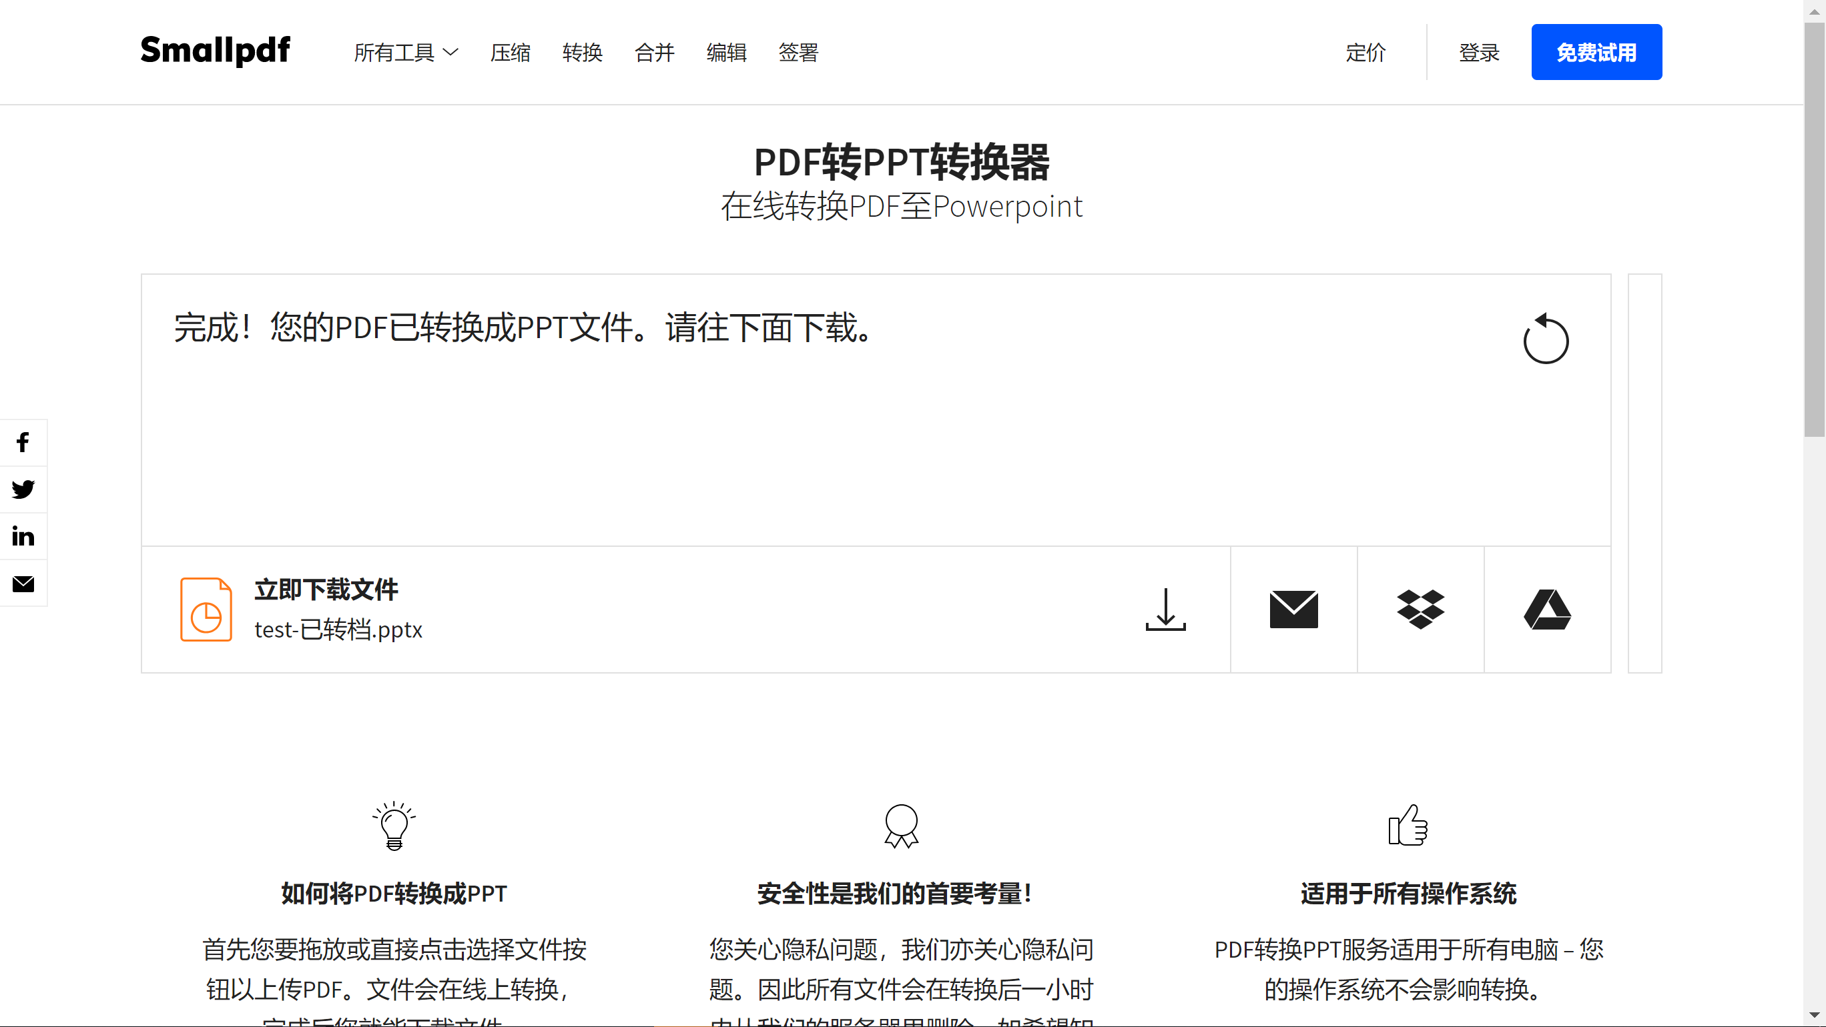
Task: Click the narrow side panel beside the result box
Action: (1644, 473)
